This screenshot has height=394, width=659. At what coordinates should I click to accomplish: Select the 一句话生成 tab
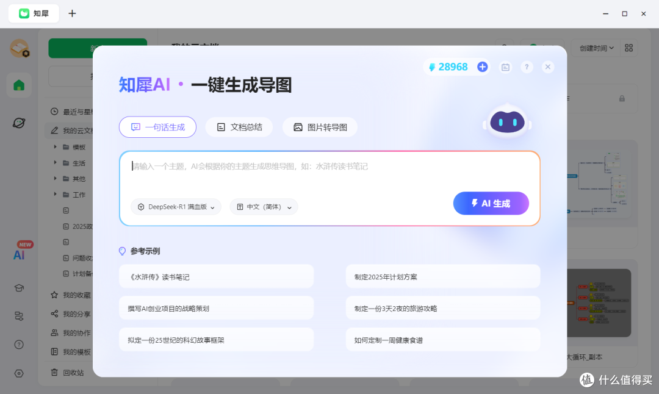pyautogui.click(x=157, y=127)
